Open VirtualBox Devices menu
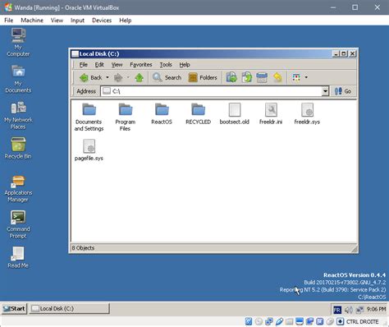 102,21
